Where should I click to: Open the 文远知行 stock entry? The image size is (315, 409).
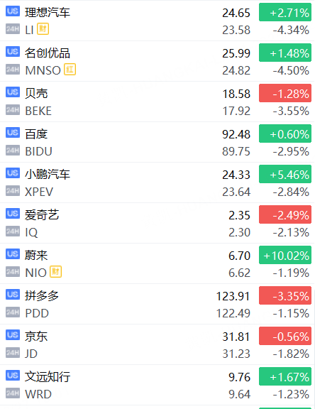click(157, 385)
